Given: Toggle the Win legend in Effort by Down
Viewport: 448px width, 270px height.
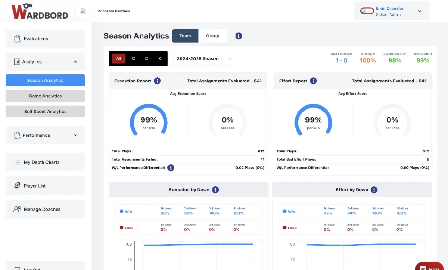Looking at the screenshot, I should point(289,211).
